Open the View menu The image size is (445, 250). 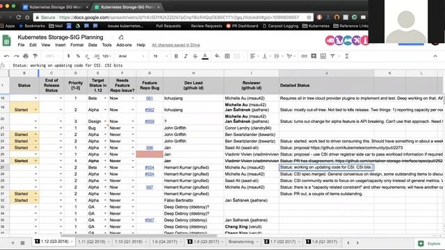(x=46, y=44)
